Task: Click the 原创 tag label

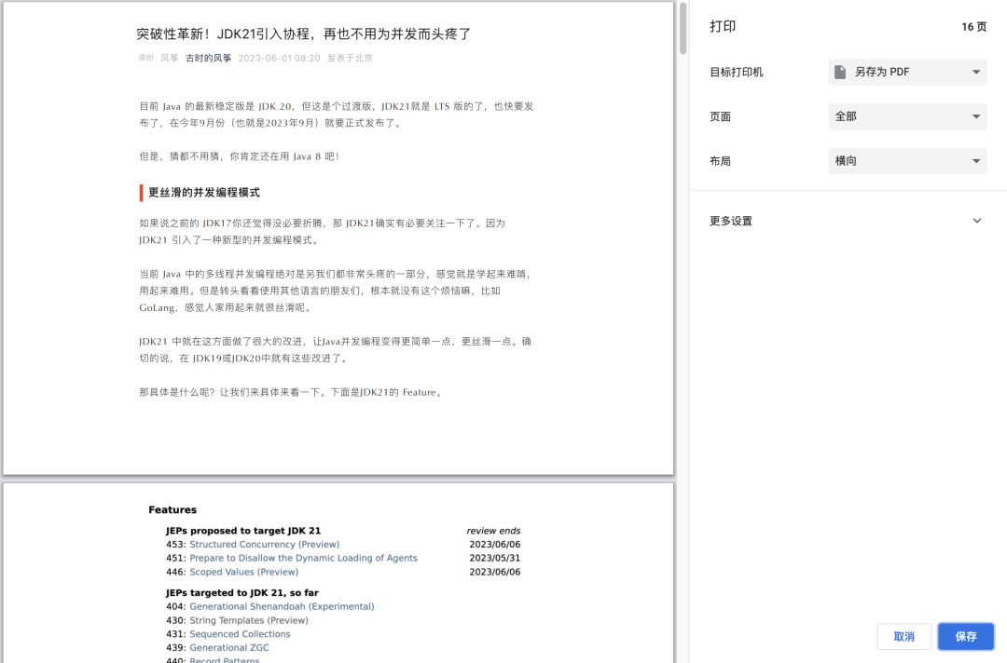Action: 145,58
